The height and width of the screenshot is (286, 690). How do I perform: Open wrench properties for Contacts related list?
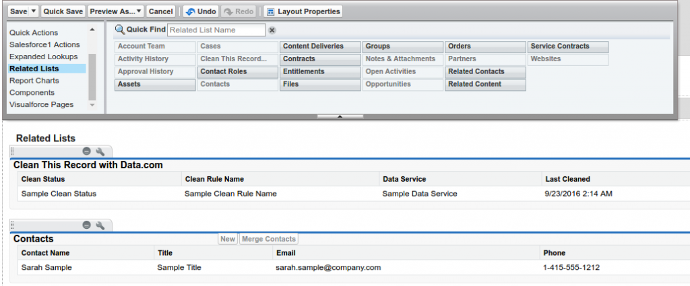pyautogui.click(x=100, y=225)
